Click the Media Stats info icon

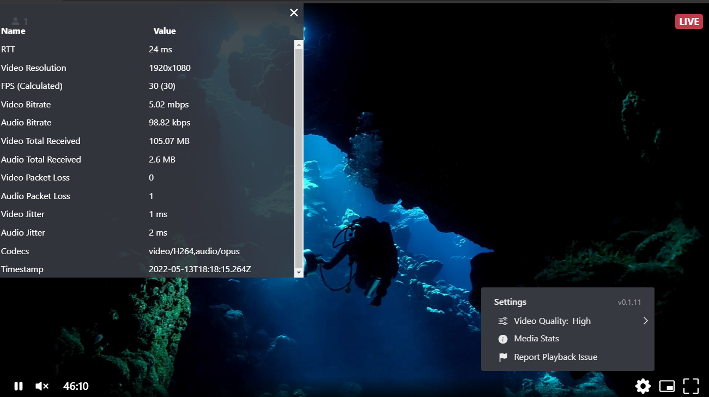click(x=503, y=339)
